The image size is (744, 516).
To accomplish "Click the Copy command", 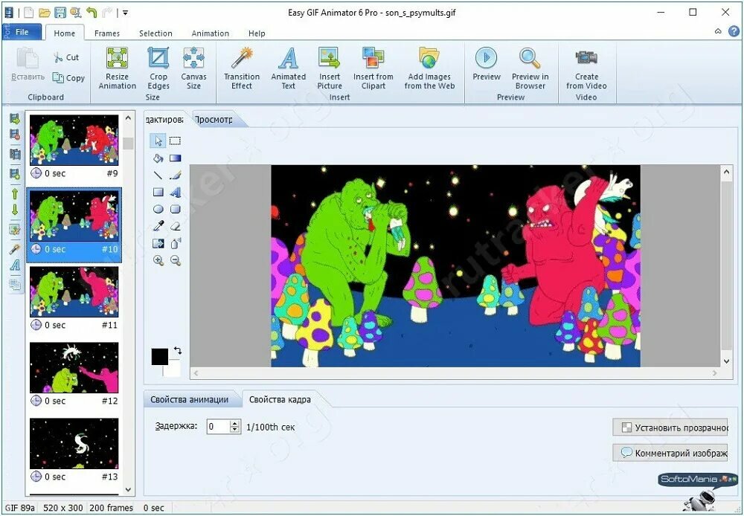I will [x=68, y=78].
